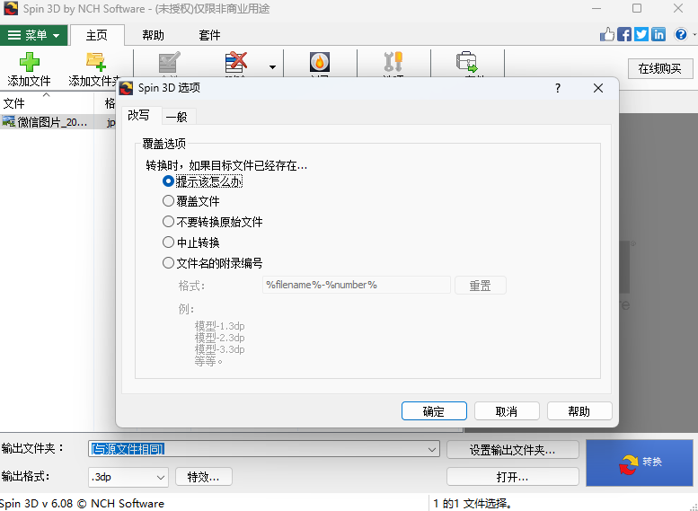698x511 pixels.
Task: Click the options wrench and screwdriver icon
Action: (393, 62)
